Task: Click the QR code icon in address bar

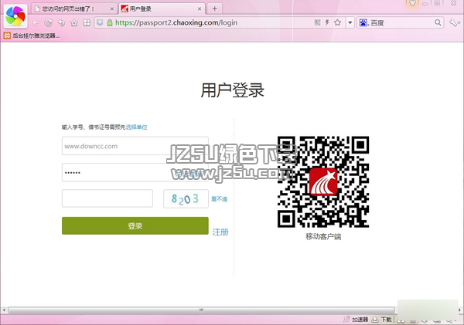Action: tap(317, 22)
